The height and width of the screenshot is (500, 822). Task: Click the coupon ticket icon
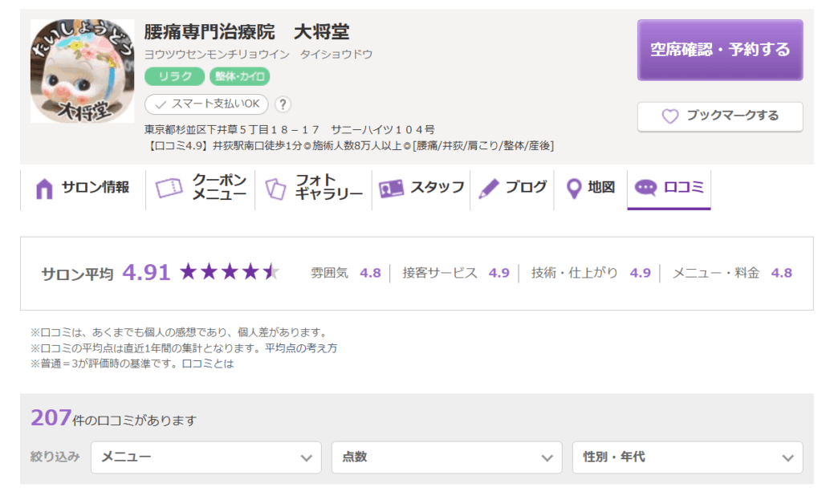pyautogui.click(x=169, y=189)
